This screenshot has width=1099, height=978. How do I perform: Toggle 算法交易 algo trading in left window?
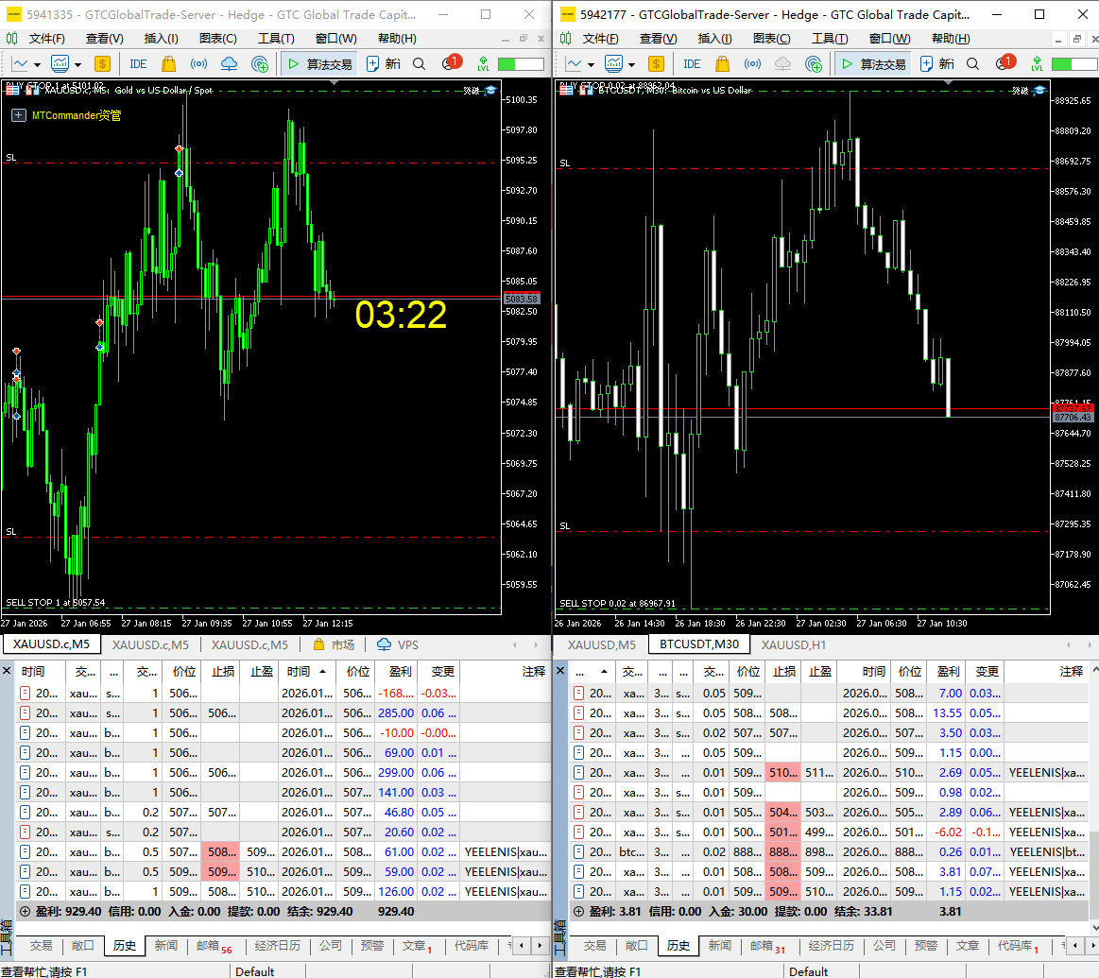pyautogui.click(x=320, y=64)
